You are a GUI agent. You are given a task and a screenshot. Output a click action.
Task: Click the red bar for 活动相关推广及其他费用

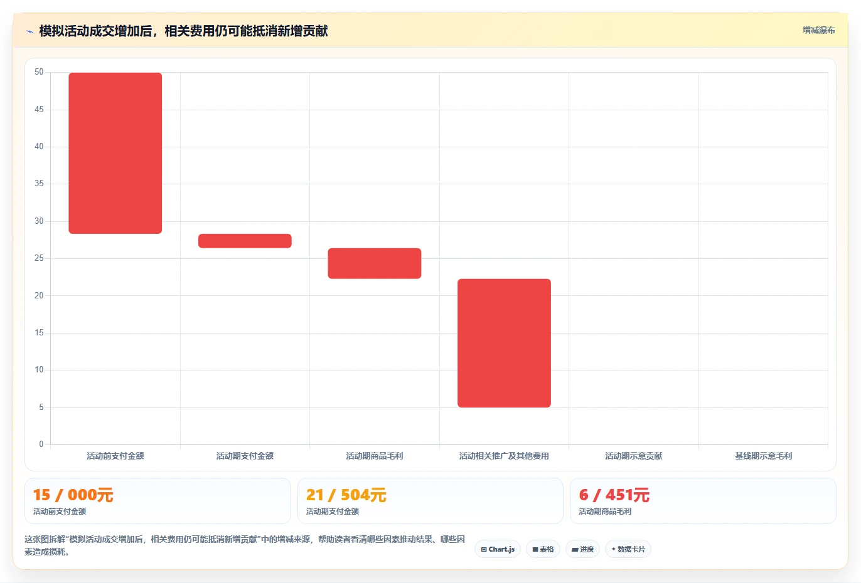[x=504, y=343]
